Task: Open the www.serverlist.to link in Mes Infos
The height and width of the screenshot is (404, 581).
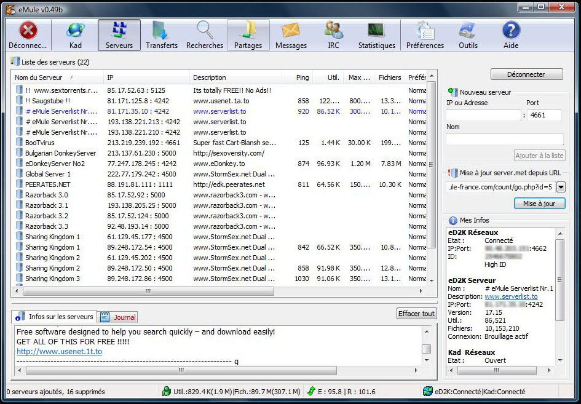Action: (511, 296)
